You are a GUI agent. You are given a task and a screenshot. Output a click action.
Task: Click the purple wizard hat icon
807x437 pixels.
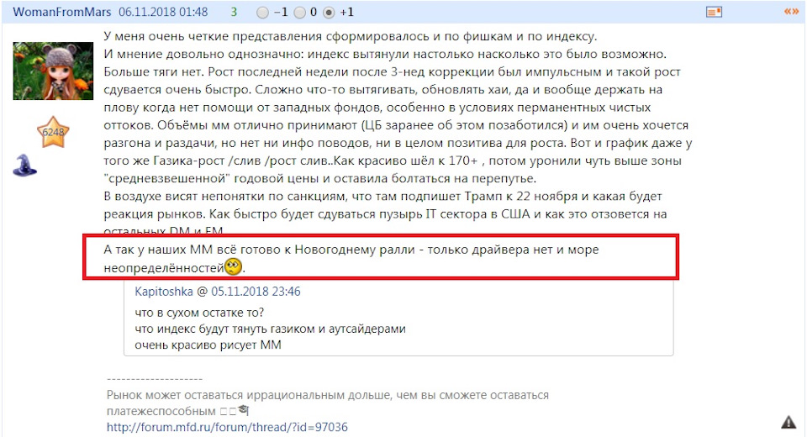coord(24,166)
